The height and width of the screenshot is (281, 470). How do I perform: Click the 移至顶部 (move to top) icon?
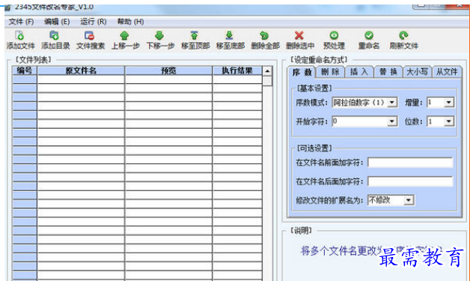point(195,35)
